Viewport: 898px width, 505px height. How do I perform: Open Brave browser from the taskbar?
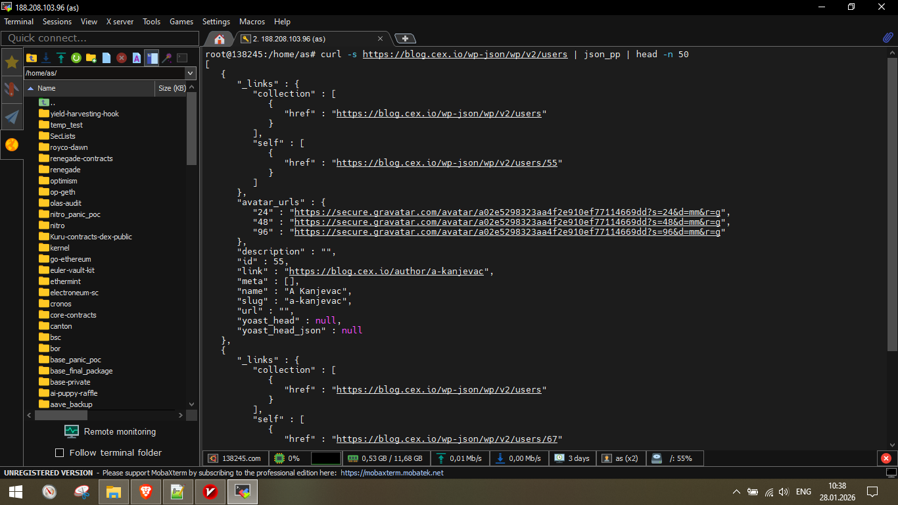(146, 491)
